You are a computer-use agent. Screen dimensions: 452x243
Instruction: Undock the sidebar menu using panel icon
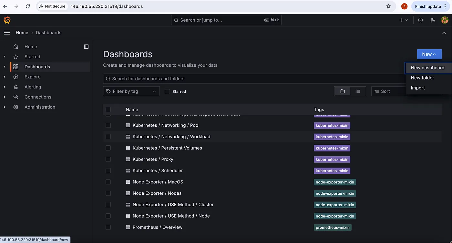pyautogui.click(x=86, y=47)
